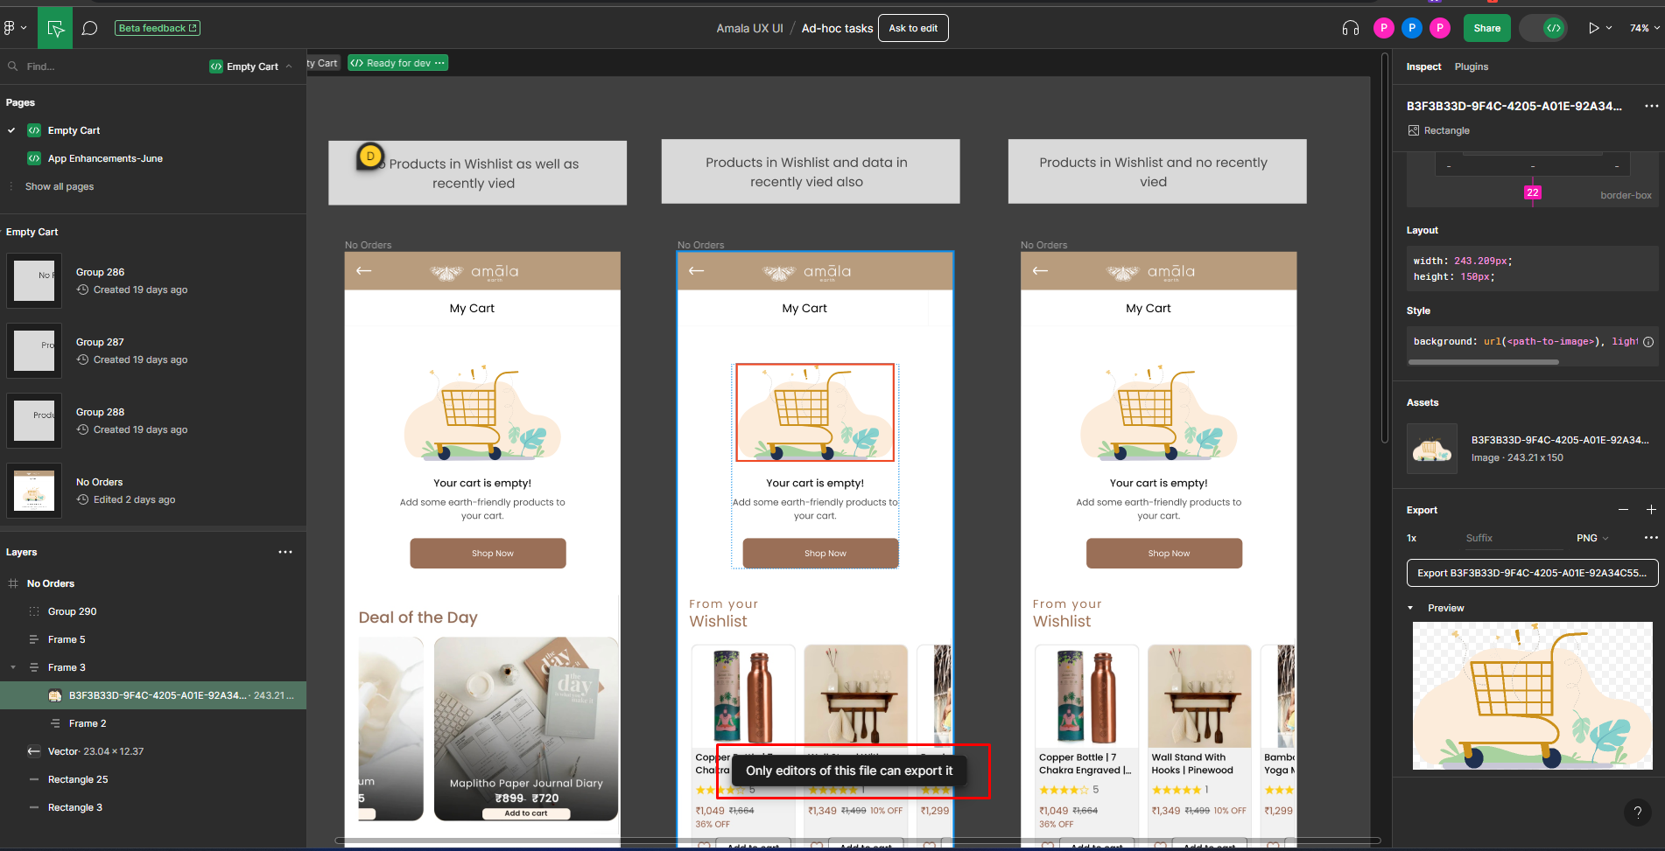Click the exported image preview

pos(1533,695)
